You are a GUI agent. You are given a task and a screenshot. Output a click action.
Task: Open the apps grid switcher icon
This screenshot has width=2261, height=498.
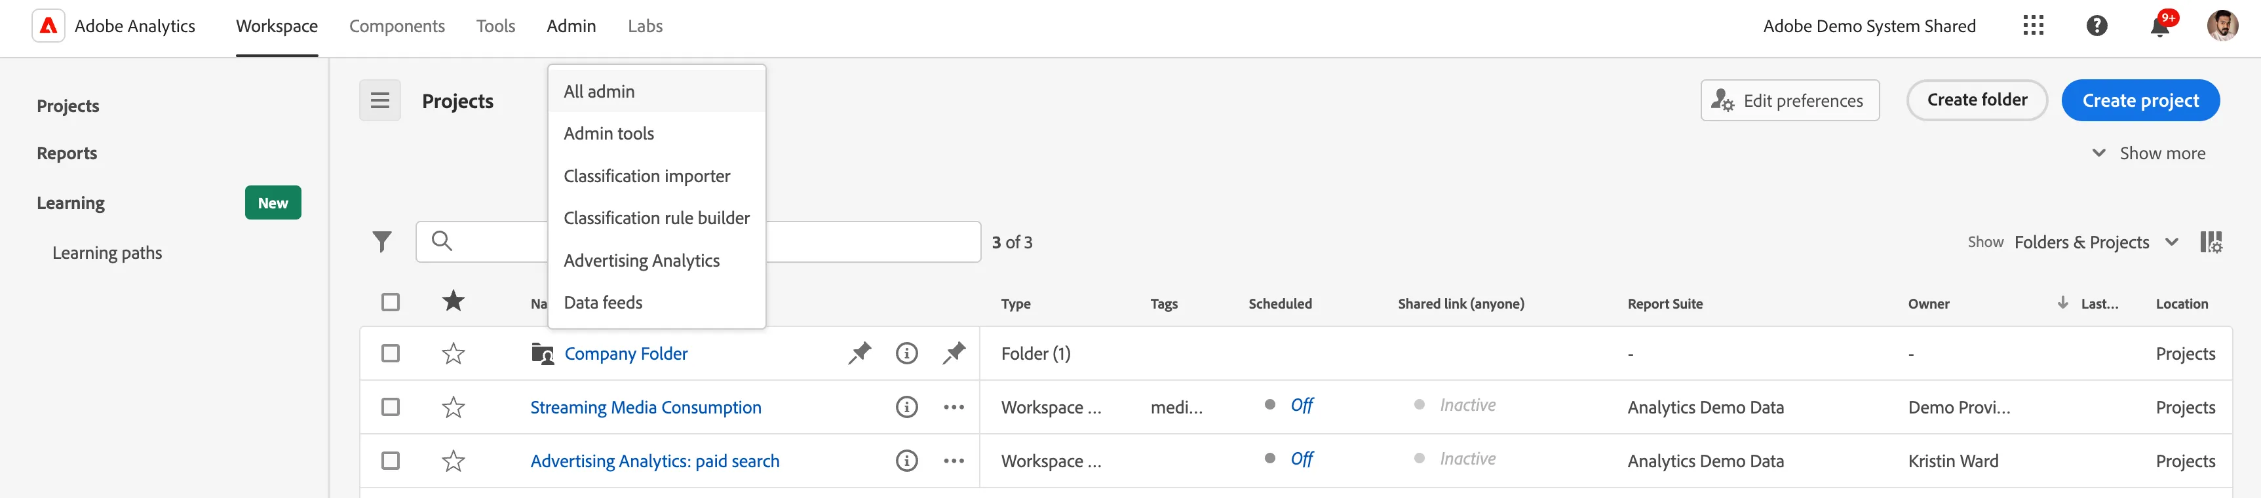(x=2033, y=26)
